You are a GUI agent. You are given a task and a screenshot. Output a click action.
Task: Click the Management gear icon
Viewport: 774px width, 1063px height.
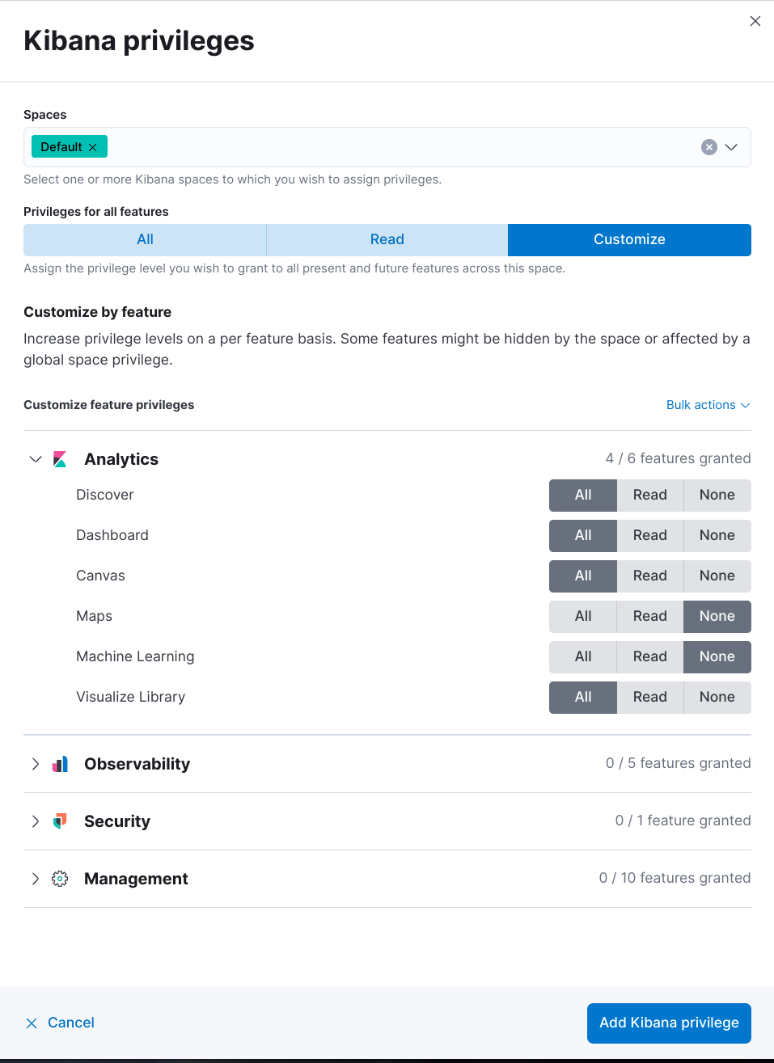[60, 878]
